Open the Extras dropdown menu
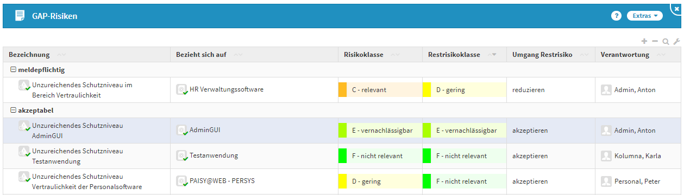This screenshot has width=684, height=195. click(645, 16)
